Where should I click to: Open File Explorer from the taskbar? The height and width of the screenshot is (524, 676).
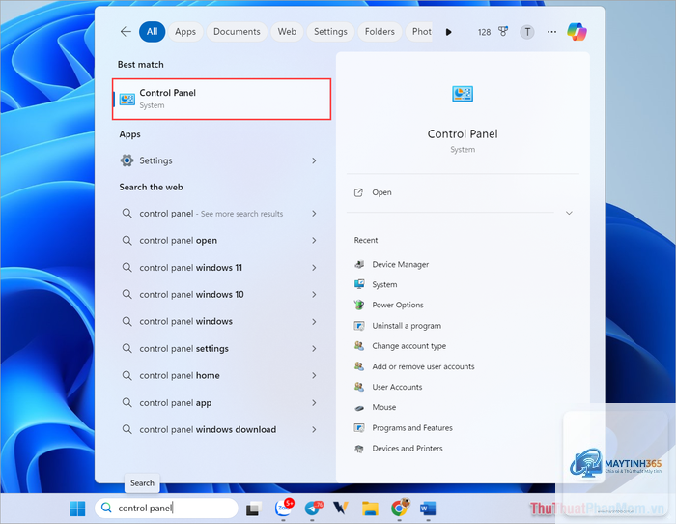click(370, 509)
